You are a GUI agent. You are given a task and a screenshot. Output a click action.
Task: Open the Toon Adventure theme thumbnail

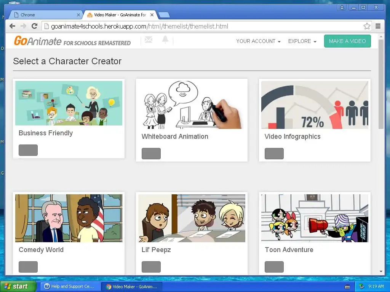[315, 218]
